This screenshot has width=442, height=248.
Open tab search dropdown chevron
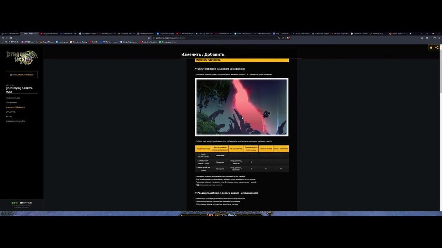pos(421,34)
